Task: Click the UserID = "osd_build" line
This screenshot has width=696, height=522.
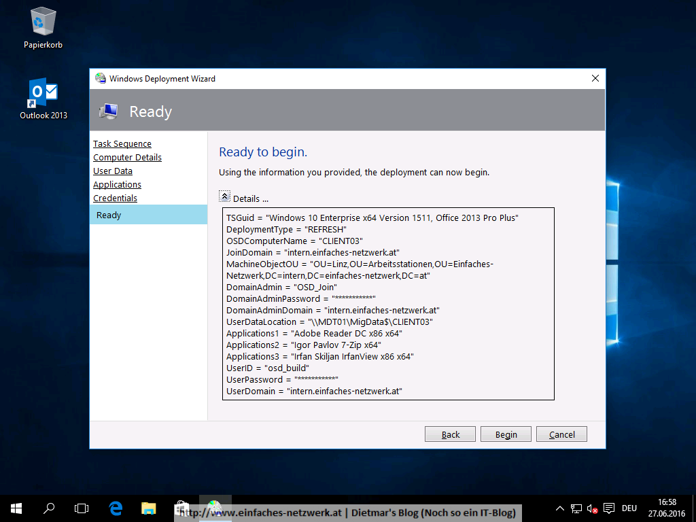Action: pos(268,368)
